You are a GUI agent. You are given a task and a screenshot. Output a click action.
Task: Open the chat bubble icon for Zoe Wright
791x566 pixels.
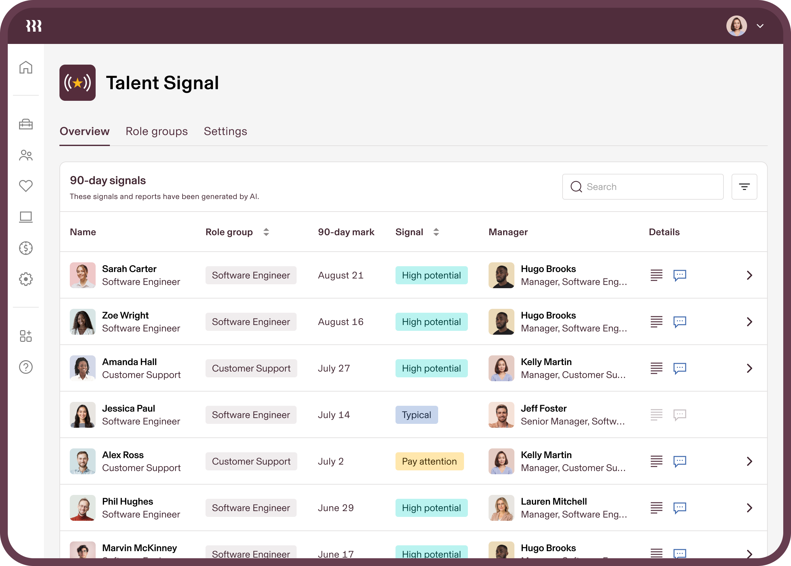[680, 322]
